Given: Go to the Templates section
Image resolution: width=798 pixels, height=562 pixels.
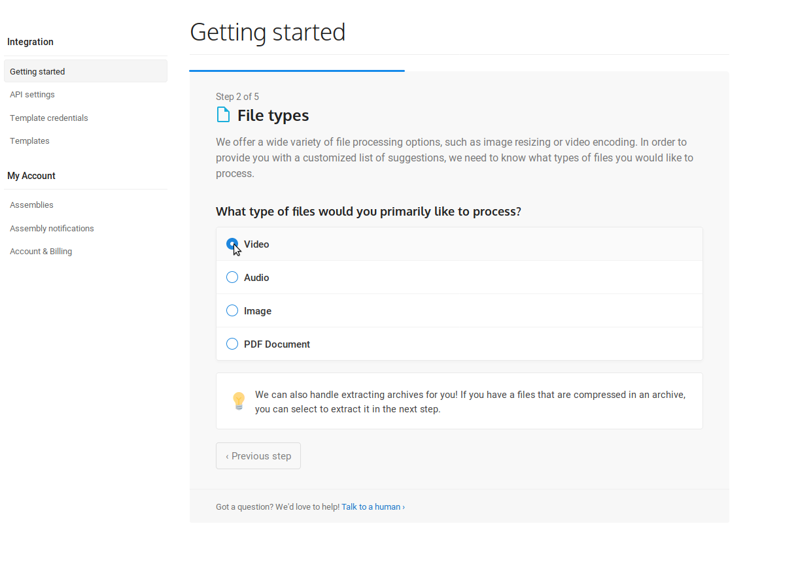Looking at the screenshot, I should click(29, 141).
